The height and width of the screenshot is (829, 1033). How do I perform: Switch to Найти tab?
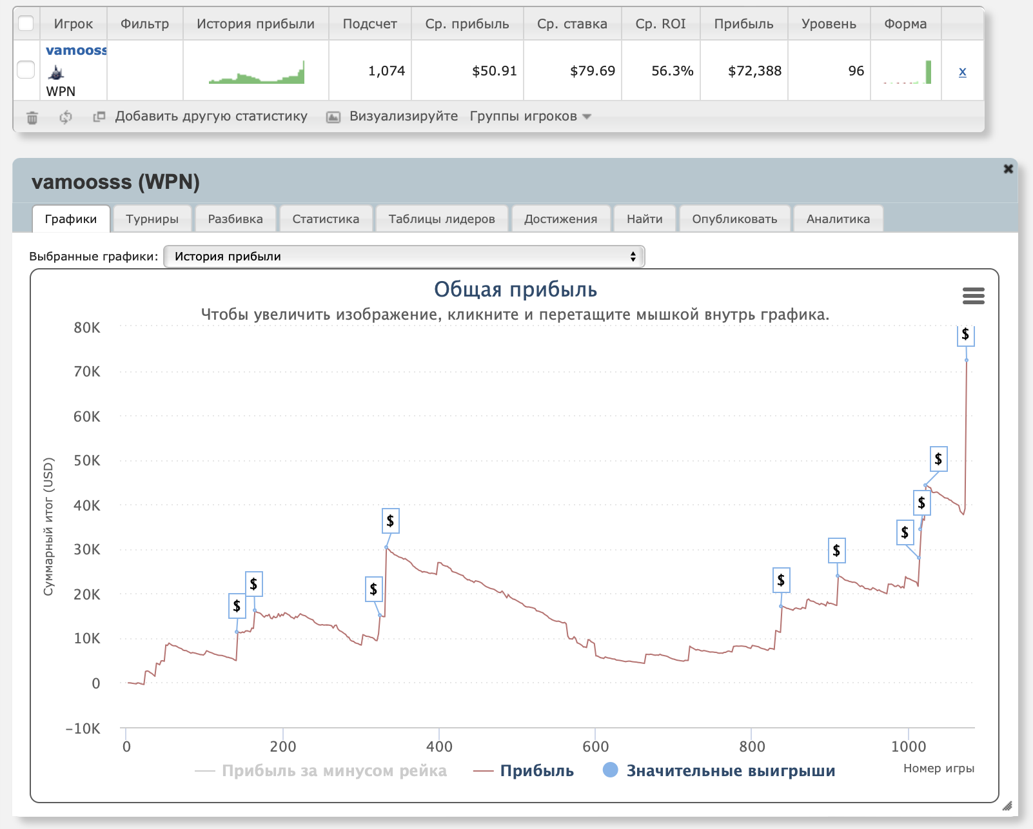click(x=645, y=219)
